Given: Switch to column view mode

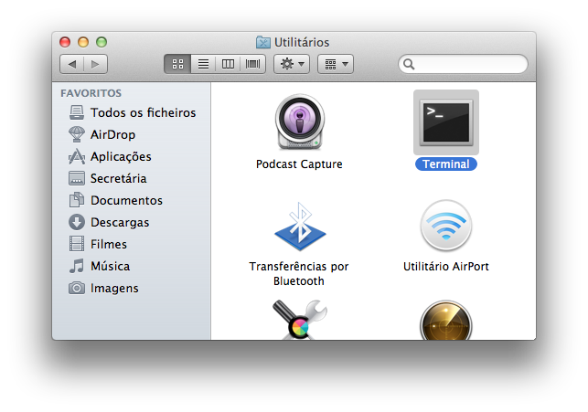Looking at the screenshot, I should (x=228, y=64).
